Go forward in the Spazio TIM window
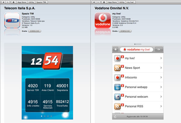The height and width of the screenshot is (123, 181). [8, 2]
